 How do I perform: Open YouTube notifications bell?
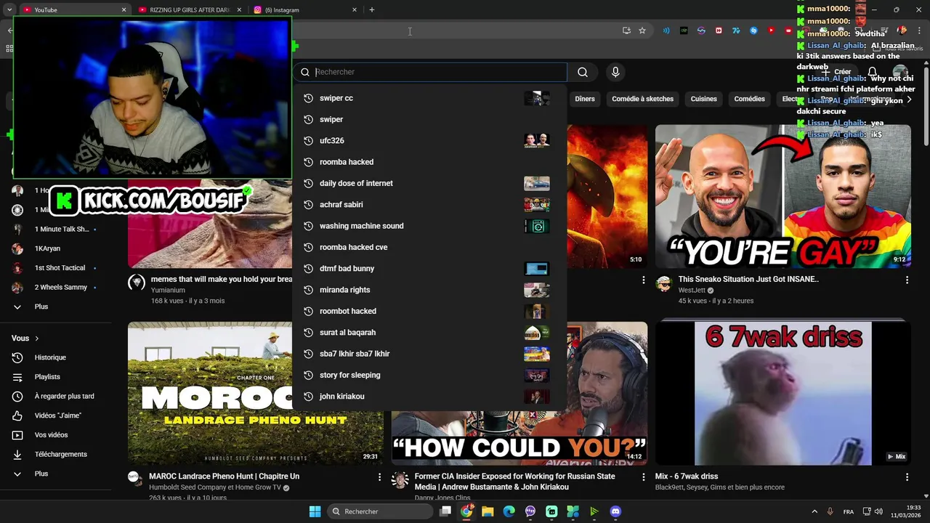[x=873, y=72]
